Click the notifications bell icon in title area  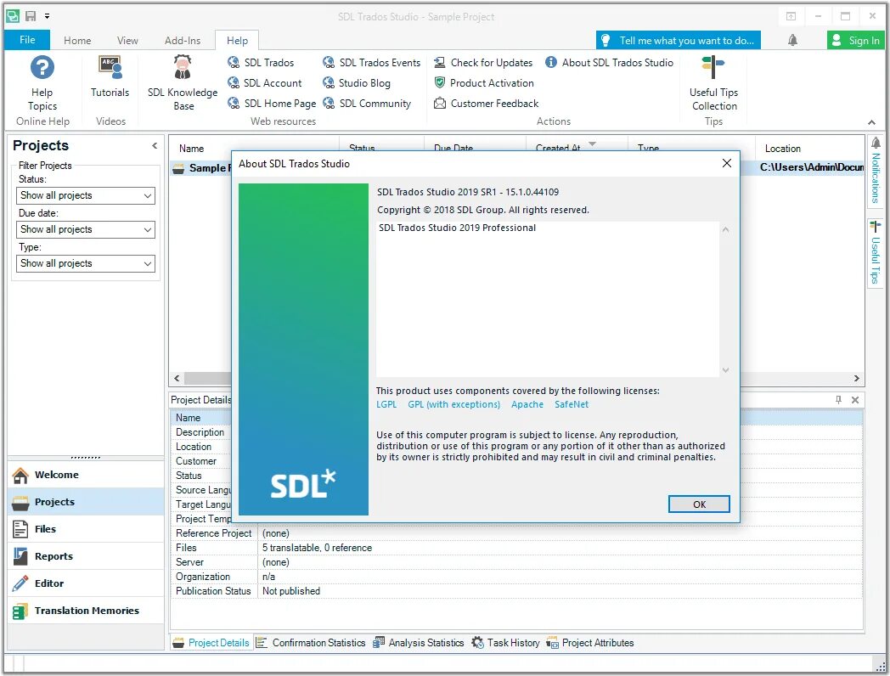[x=792, y=40]
